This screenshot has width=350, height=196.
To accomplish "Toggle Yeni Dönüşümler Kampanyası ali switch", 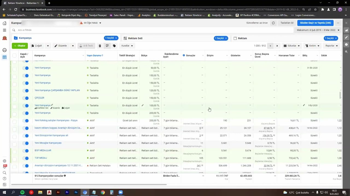I will pos(26,136).
